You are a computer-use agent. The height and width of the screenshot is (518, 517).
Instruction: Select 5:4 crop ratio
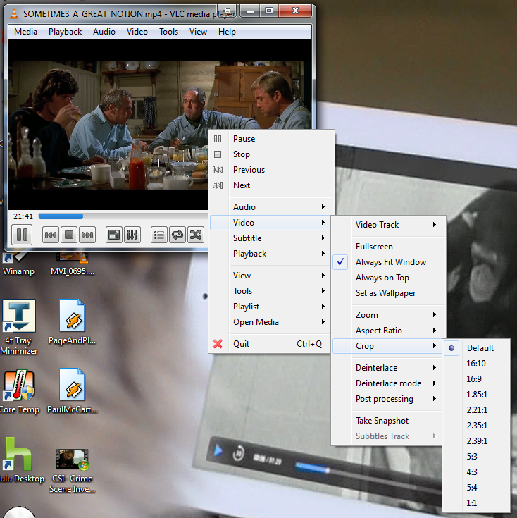(x=476, y=488)
